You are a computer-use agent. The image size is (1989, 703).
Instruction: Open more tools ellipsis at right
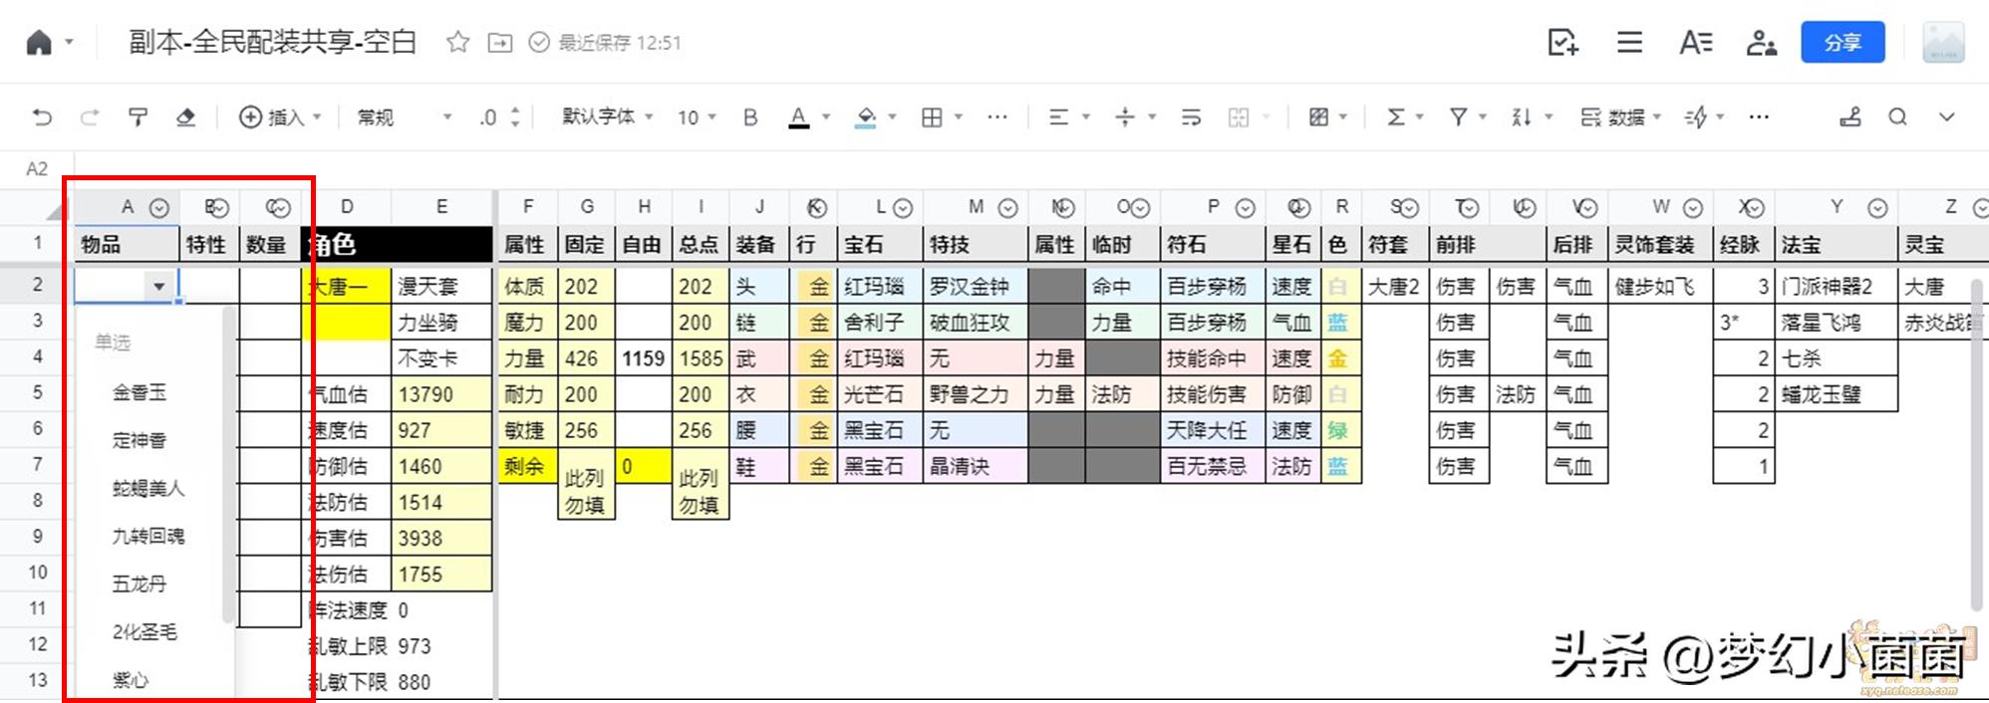pyautogui.click(x=1759, y=117)
